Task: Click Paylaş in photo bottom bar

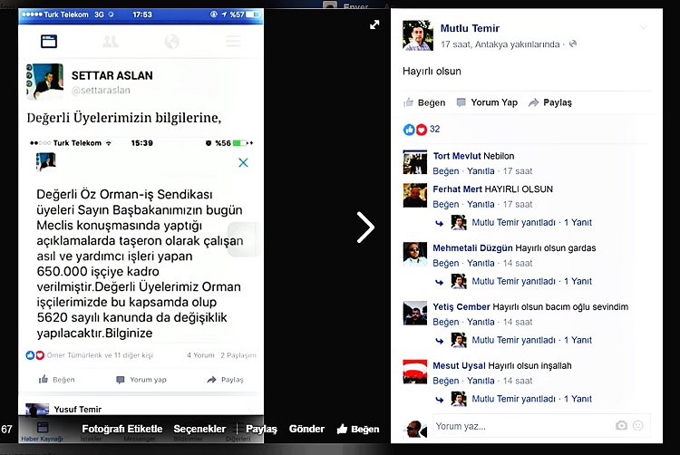Action: [x=261, y=429]
